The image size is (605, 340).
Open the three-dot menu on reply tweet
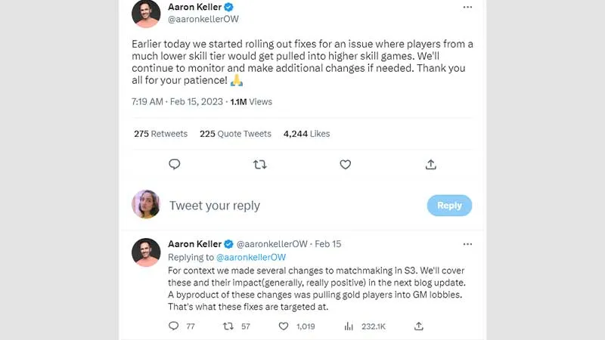pyautogui.click(x=467, y=244)
